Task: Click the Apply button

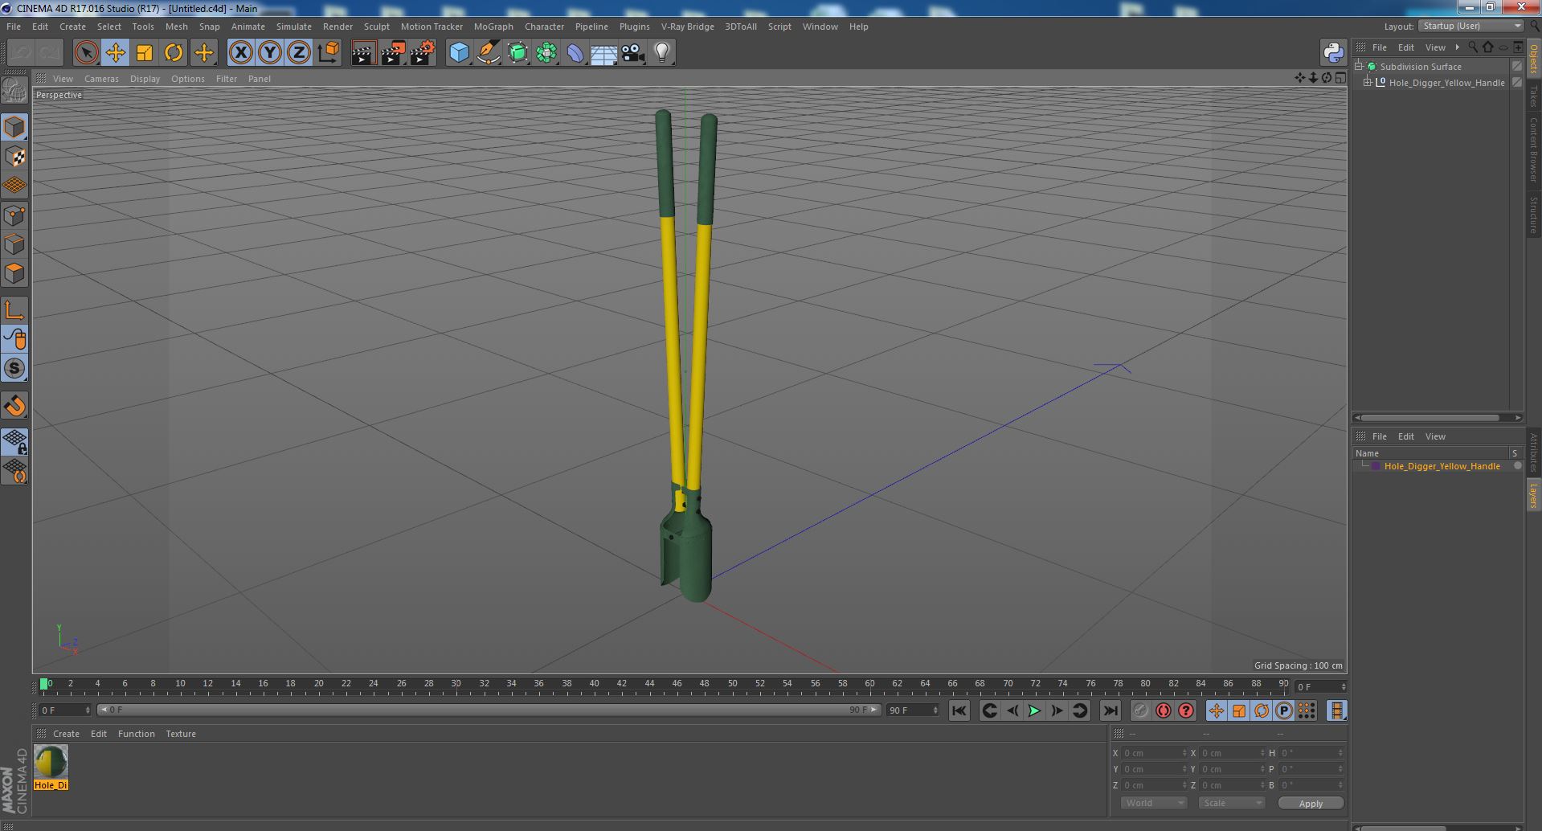Action: [x=1311, y=804]
